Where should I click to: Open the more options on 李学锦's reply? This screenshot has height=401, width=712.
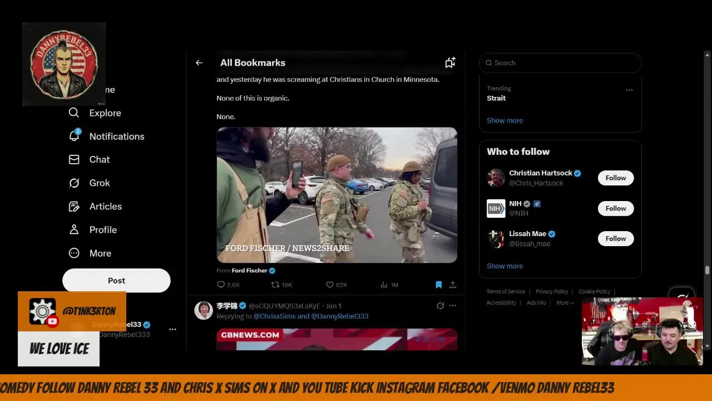[453, 306]
